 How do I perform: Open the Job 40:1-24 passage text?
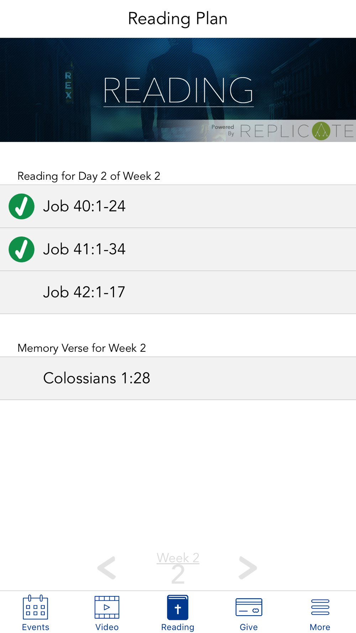(84, 206)
